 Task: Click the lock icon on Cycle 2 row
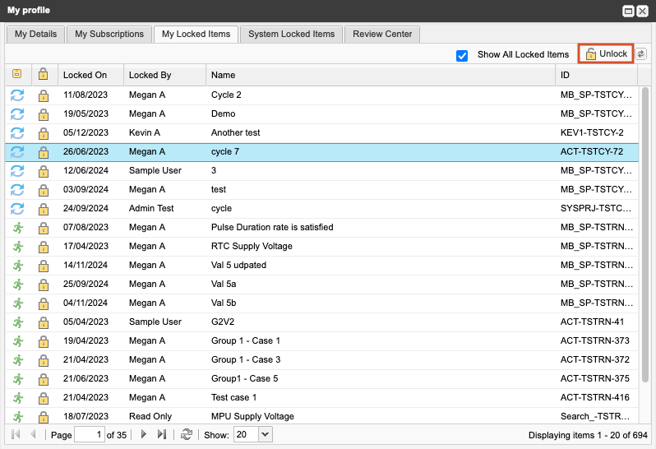(x=44, y=95)
